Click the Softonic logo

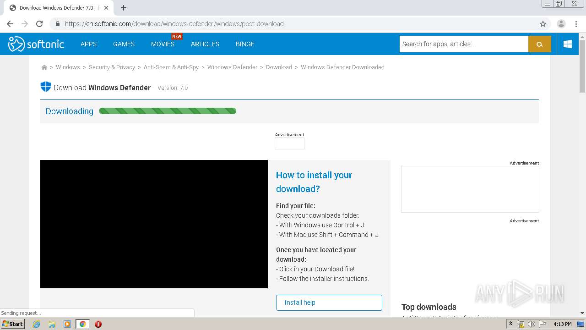pos(36,44)
